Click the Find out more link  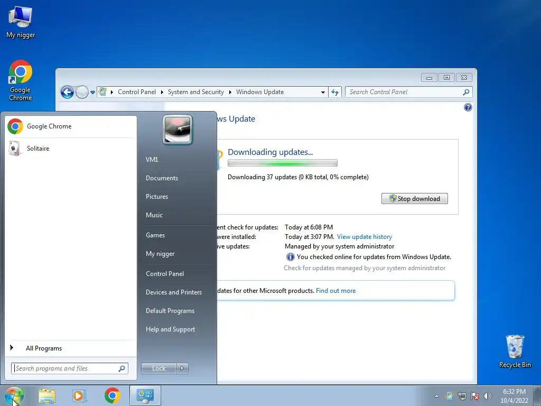[335, 291]
